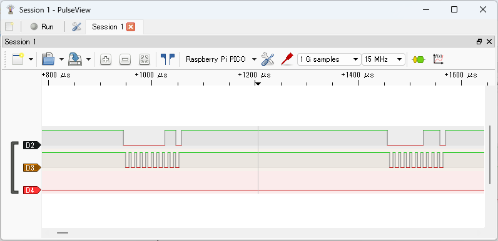Click the horizontal scrollbar handle below traces
The image size is (498, 241).
click(63, 233)
